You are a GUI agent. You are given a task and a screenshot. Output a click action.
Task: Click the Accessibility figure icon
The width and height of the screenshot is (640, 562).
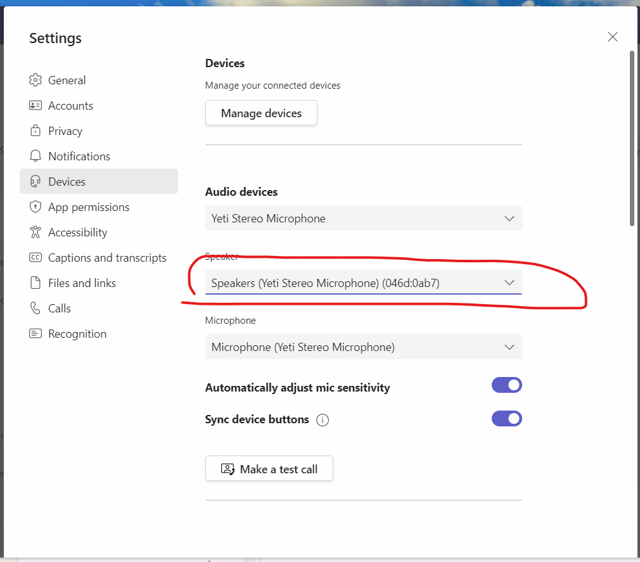(35, 233)
